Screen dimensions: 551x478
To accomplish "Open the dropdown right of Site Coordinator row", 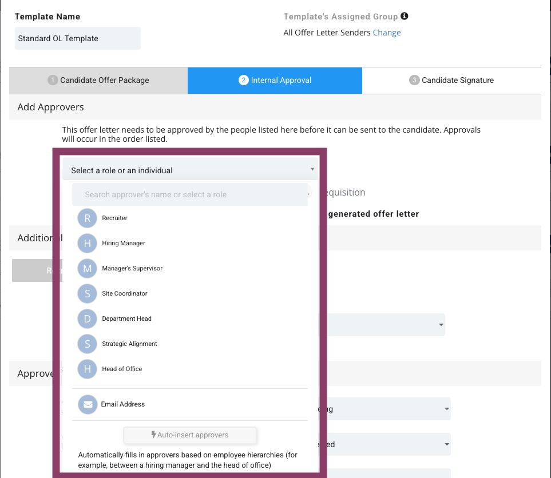I will (382, 325).
